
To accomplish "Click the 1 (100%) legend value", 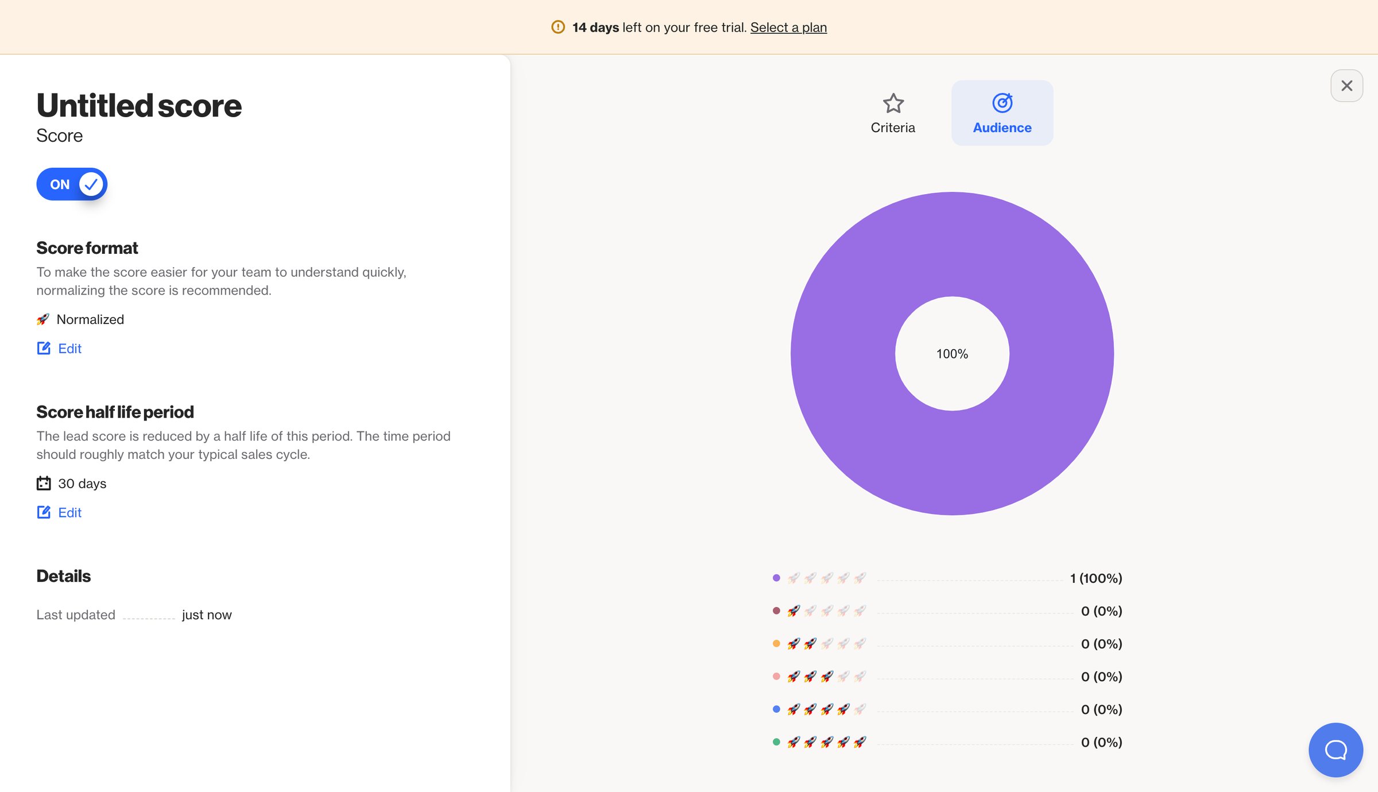I will pos(1096,578).
